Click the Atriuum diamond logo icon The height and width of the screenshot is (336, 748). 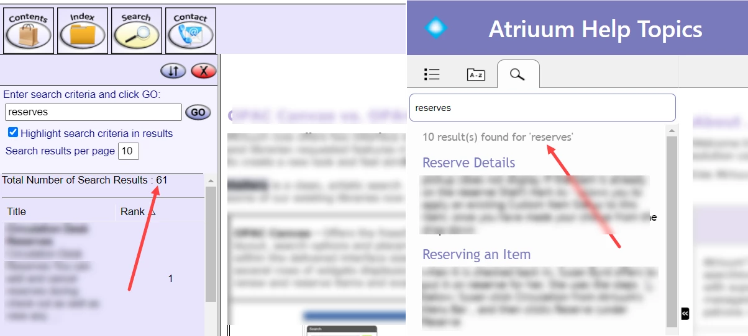[436, 27]
